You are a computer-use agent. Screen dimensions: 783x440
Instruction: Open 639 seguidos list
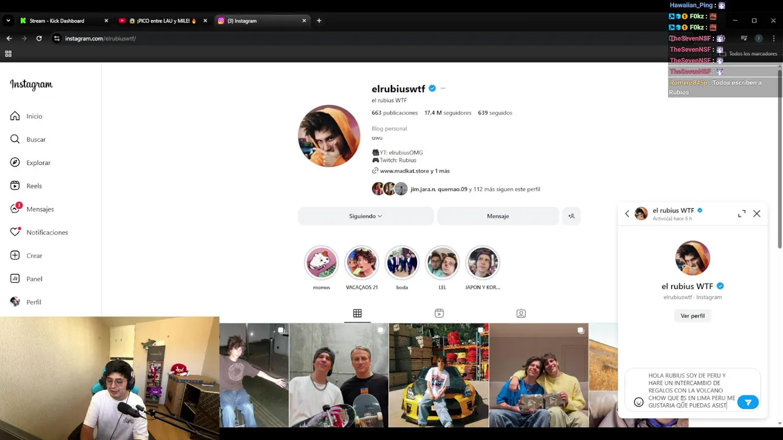(x=495, y=113)
